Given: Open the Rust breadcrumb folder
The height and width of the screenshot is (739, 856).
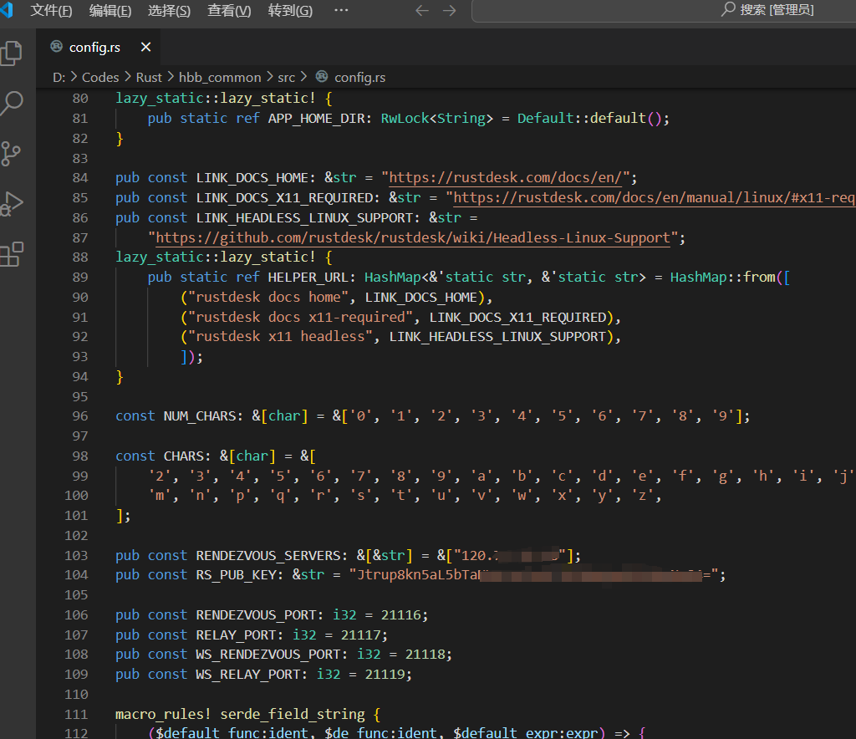Looking at the screenshot, I should point(149,78).
